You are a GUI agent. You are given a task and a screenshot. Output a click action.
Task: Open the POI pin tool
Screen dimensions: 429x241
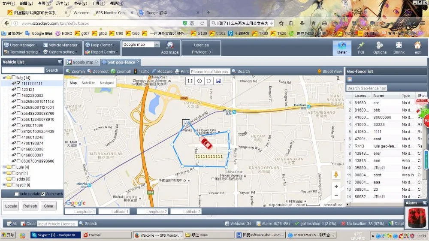pos(361,48)
